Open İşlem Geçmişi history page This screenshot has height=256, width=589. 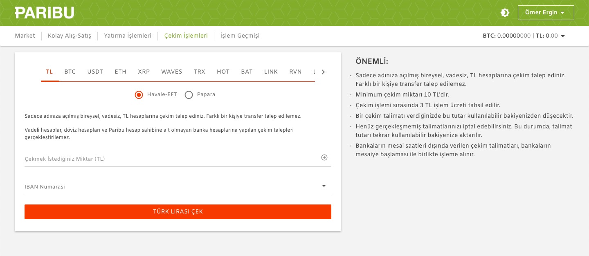tap(240, 36)
